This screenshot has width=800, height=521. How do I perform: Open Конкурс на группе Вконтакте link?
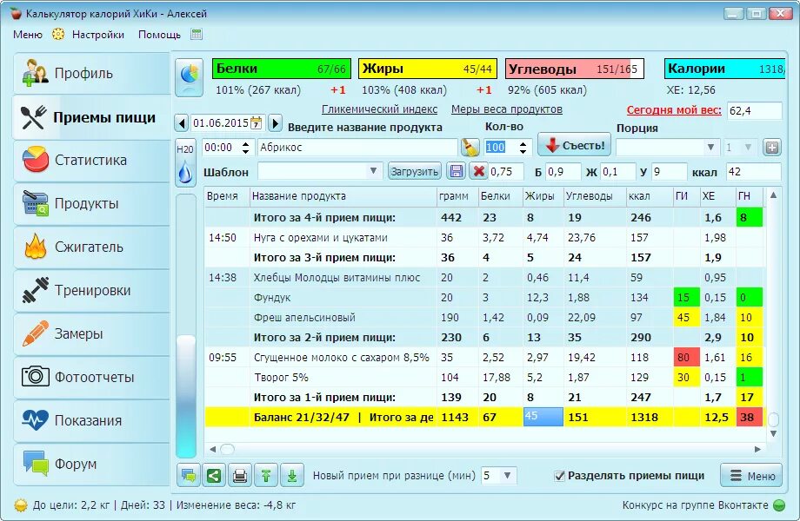(695, 505)
